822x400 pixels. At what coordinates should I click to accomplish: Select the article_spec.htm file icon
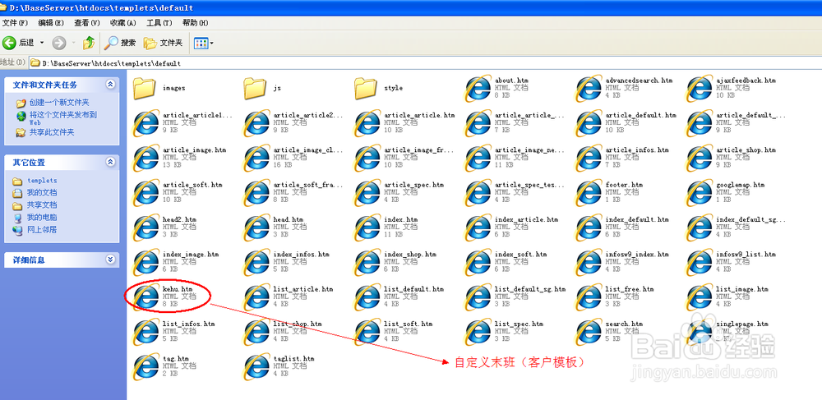(x=367, y=193)
